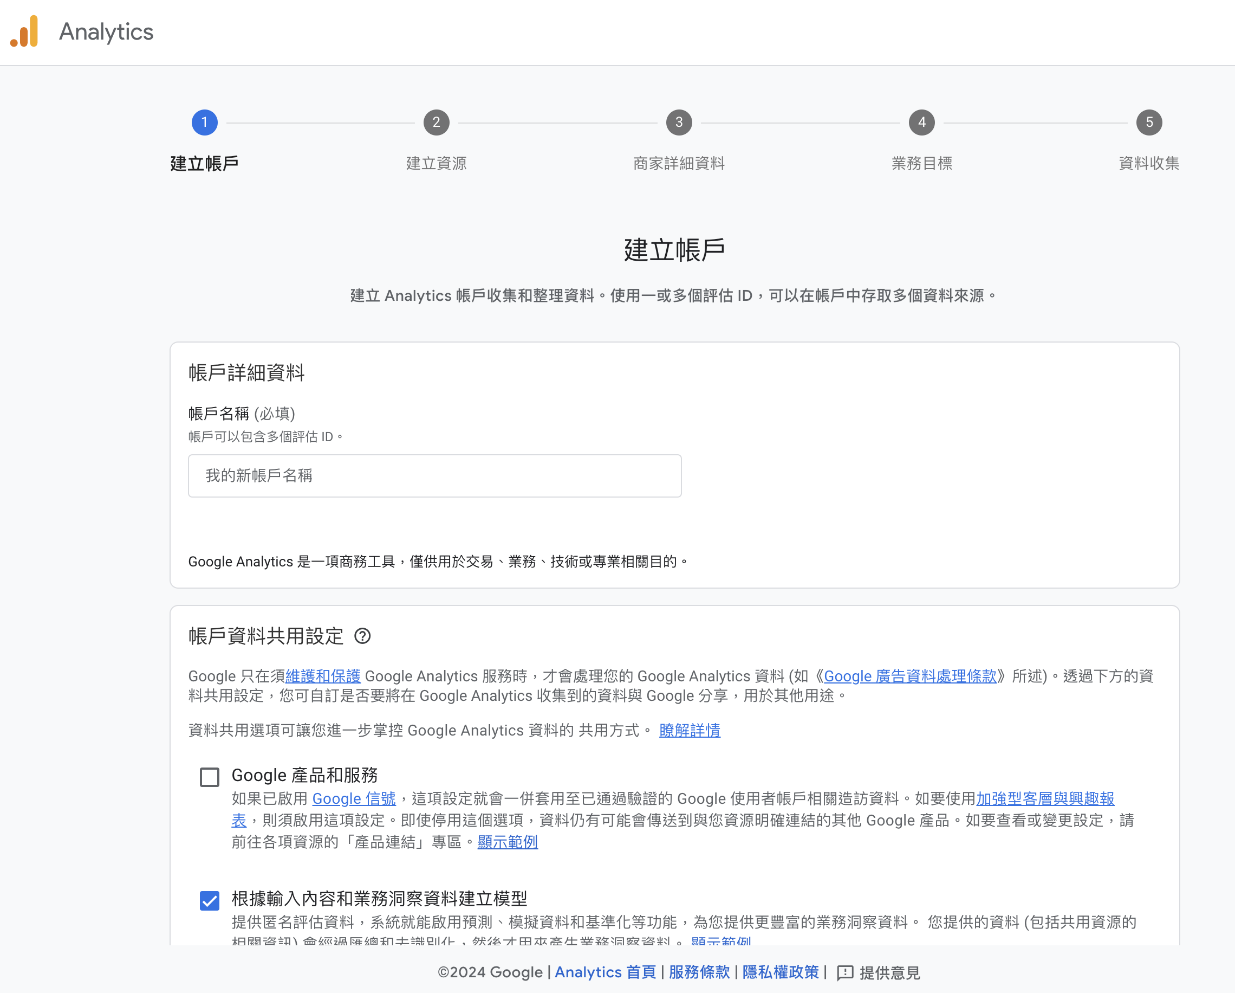Image resolution: width=1235 pixels, height=993 pixels.
Task: Open the Google 信號 link
Action: [354, 798]
